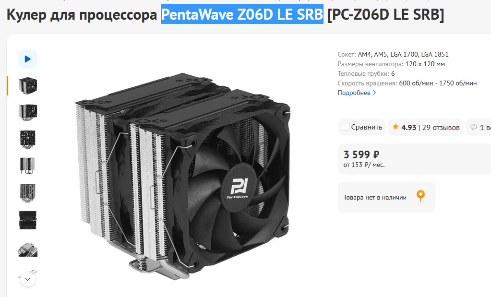Open the top-view black thumbnail
The height and width of the screenshot is (297, 491).
tap(27, 220)
